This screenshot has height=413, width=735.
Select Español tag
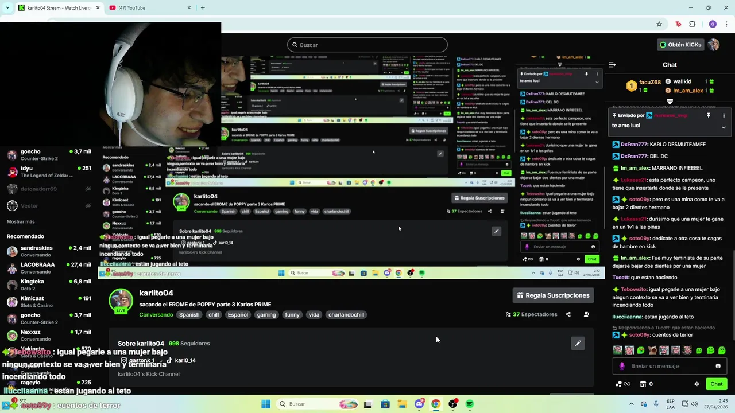(238, 315)
